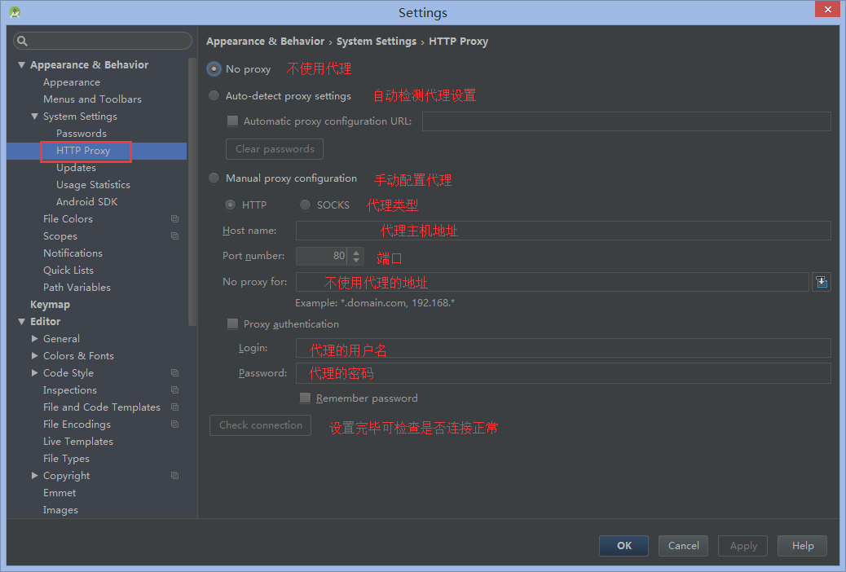846x572 pixels.
Task: Tick the Proxy authentication checkbox
Action: 232,323
